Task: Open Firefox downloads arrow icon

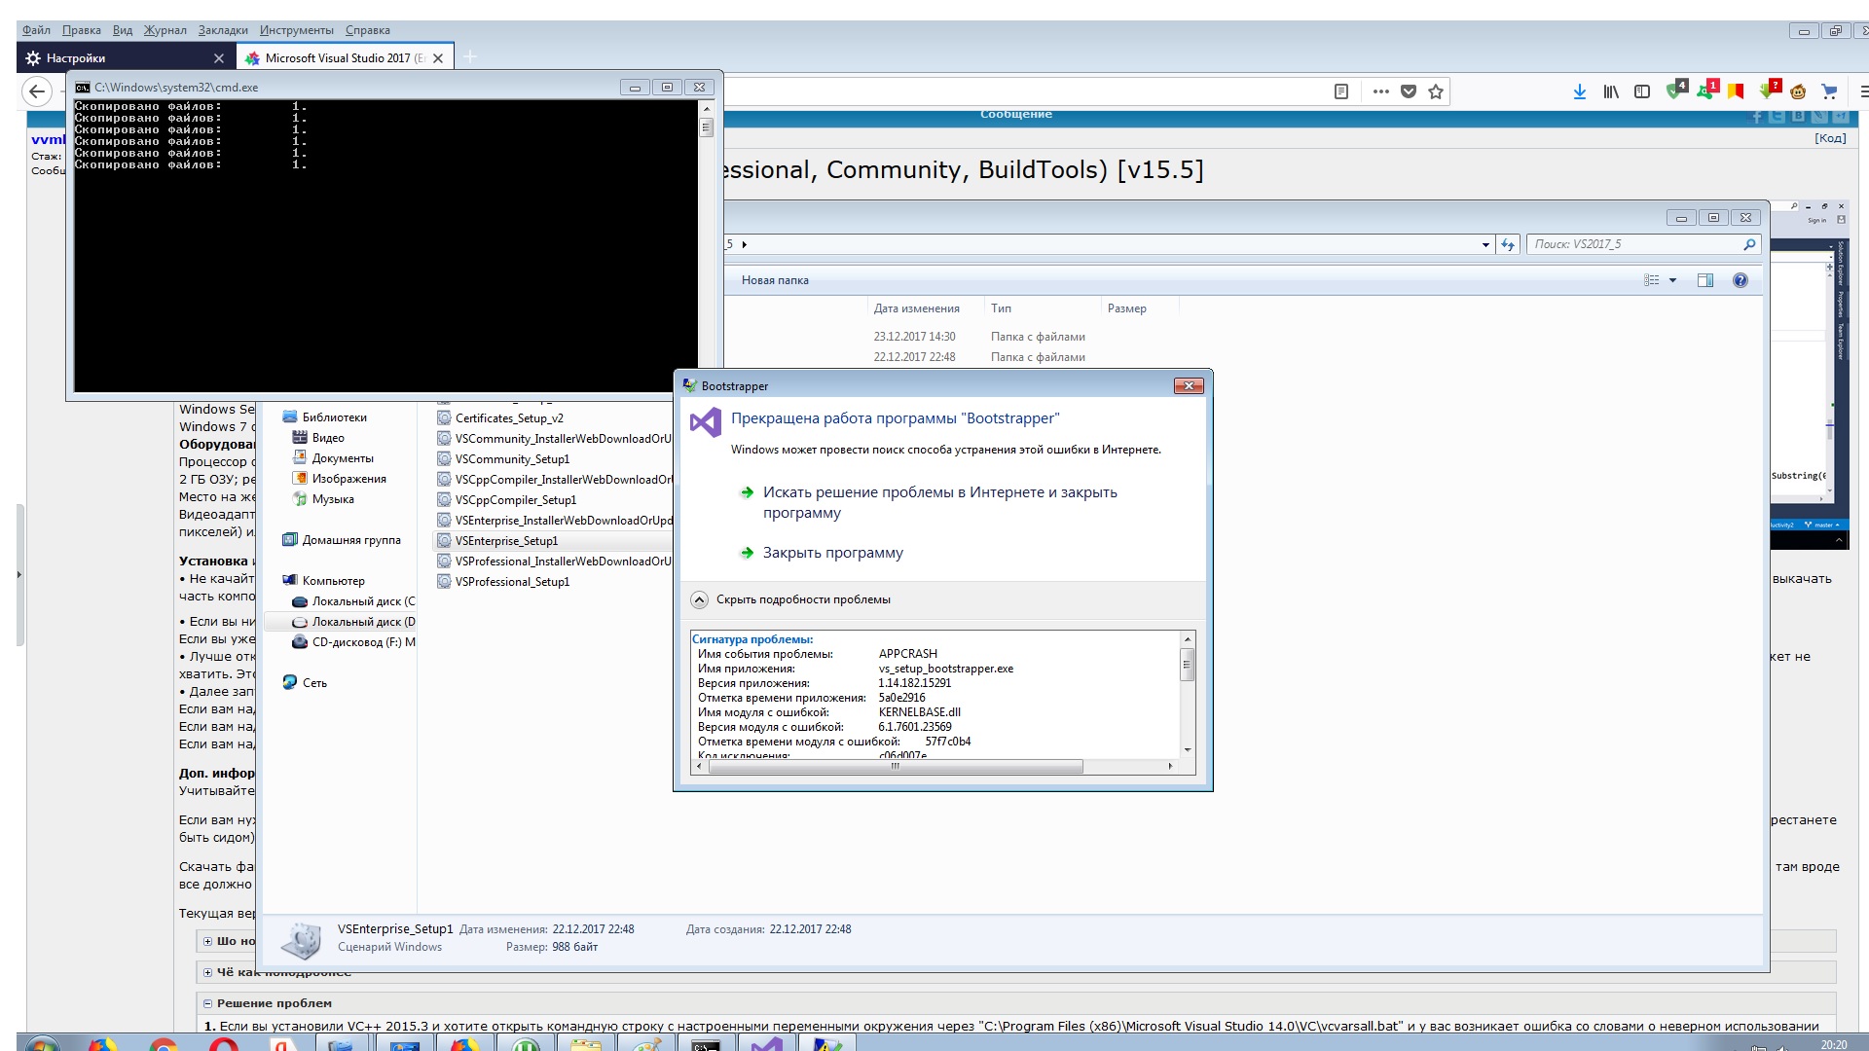Action: [1579, 91]
